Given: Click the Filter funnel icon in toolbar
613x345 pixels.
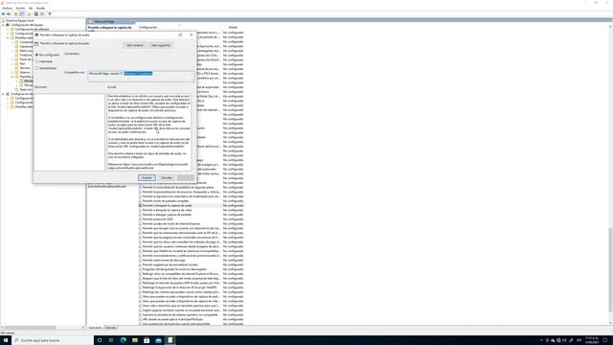Looking at the screenshot, I should (x=50, y=14).
